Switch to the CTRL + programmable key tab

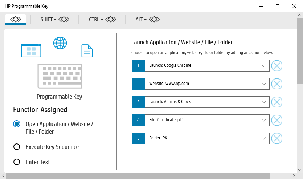pos(102,19)
